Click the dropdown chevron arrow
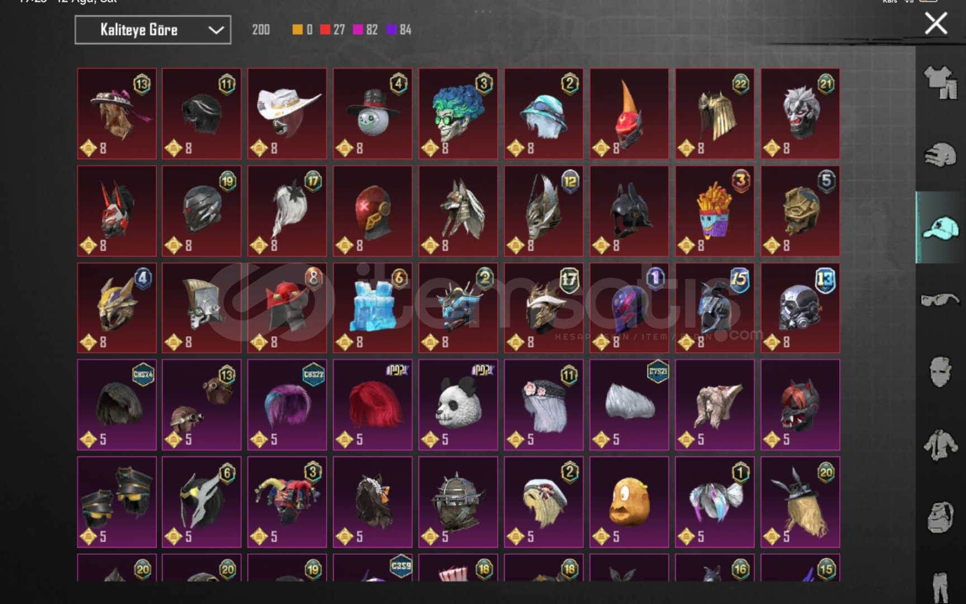The width and height of the screenshot is (966, 604). (x=216, y=30)
